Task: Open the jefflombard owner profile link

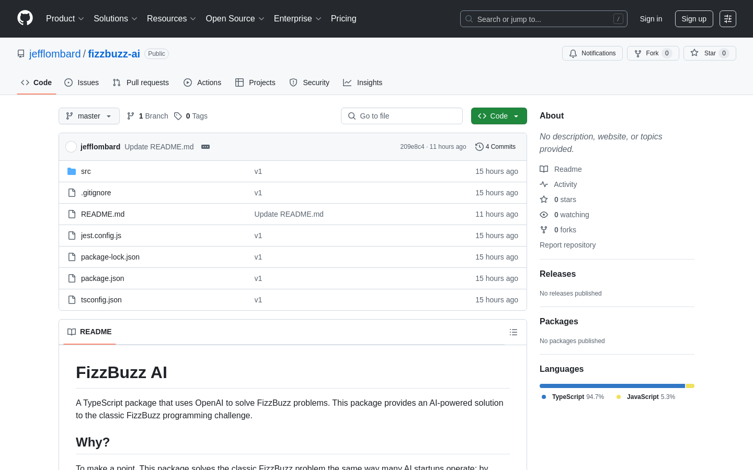Action: (55, 54)
